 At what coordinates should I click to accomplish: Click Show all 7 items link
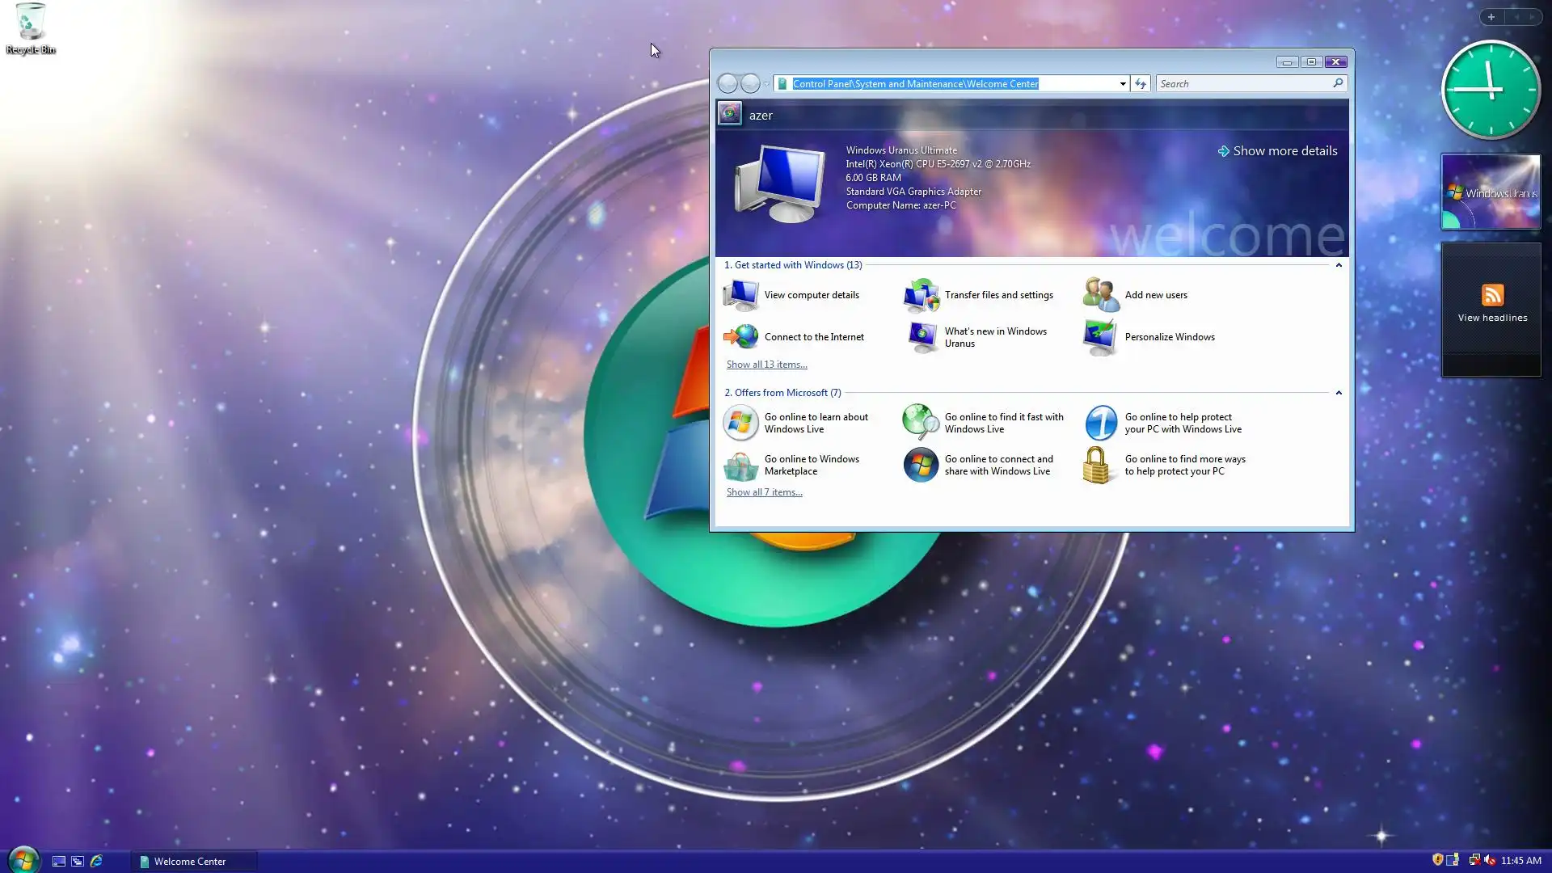click(764, 492)
